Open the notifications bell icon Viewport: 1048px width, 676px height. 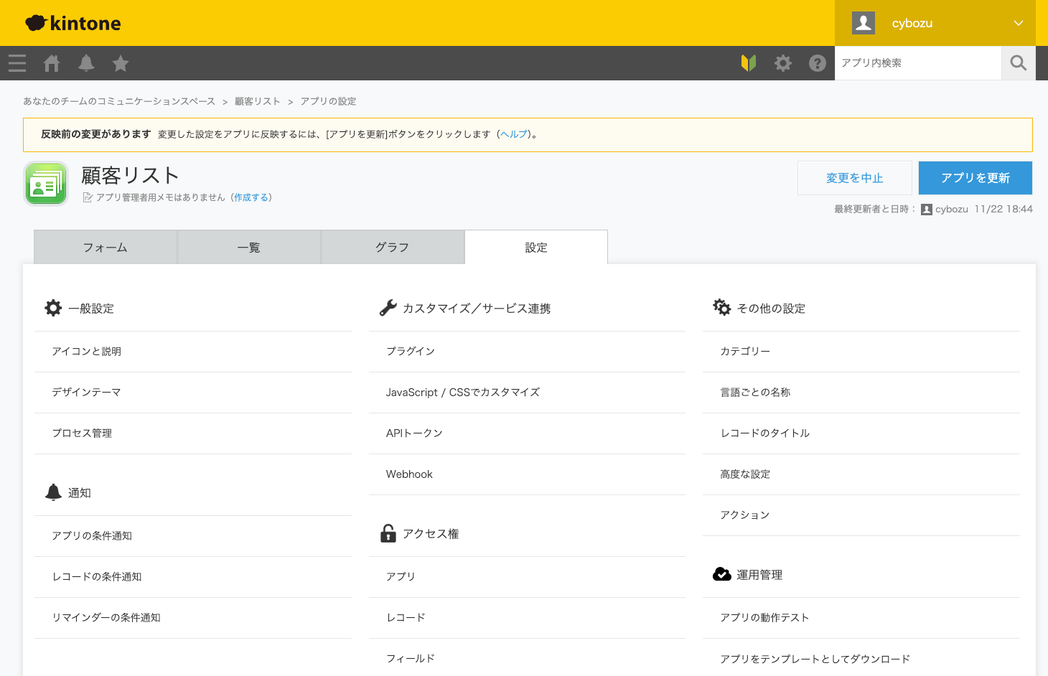(86, 63)
